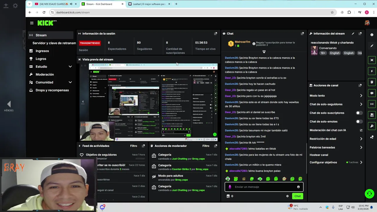Click the wrench icon in right sidebar
This screenshot has width=377, height=212.
[x=372, y=126]
